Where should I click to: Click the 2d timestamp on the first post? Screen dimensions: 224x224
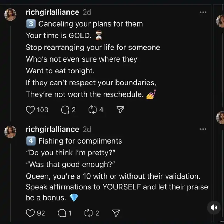point(87,12)
